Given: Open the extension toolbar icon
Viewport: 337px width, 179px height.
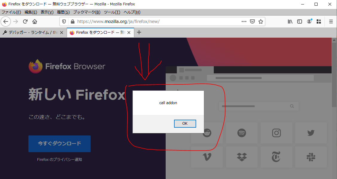Looking at the screenshot, I should [x=319, y=21].
